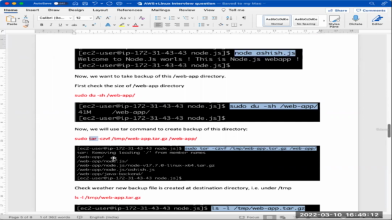Apply subscript formatting
The image size is (392, 220).
tap(85, 25)
